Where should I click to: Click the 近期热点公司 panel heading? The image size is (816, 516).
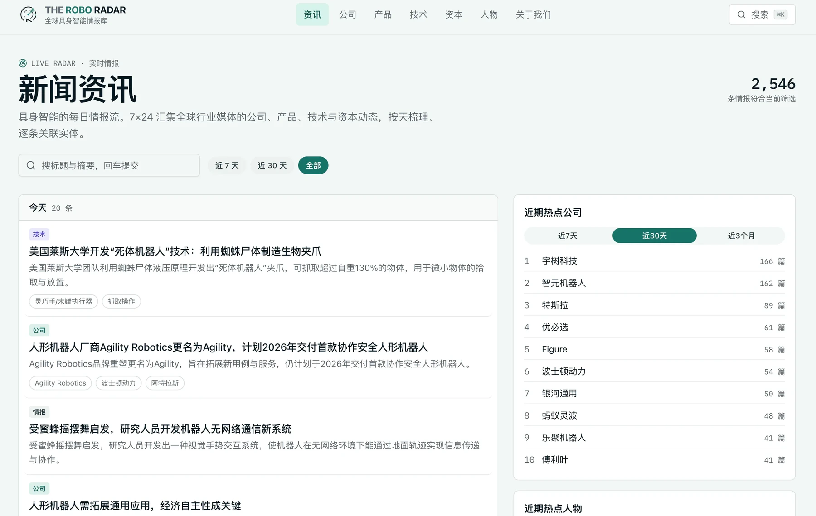pyautogui.click(x=553, y=212)
